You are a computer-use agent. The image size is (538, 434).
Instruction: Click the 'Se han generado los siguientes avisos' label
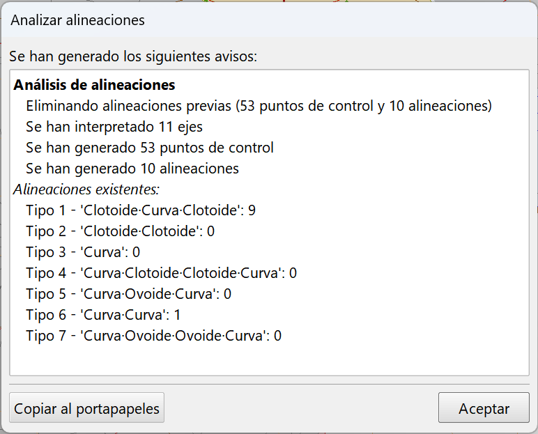tap(133, 56)
